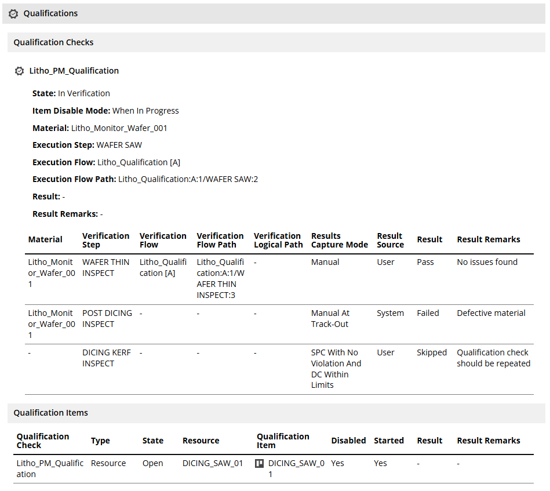550x491 pixels.
Task: Sort by Verification Step column header
Action: pos(105,240)
